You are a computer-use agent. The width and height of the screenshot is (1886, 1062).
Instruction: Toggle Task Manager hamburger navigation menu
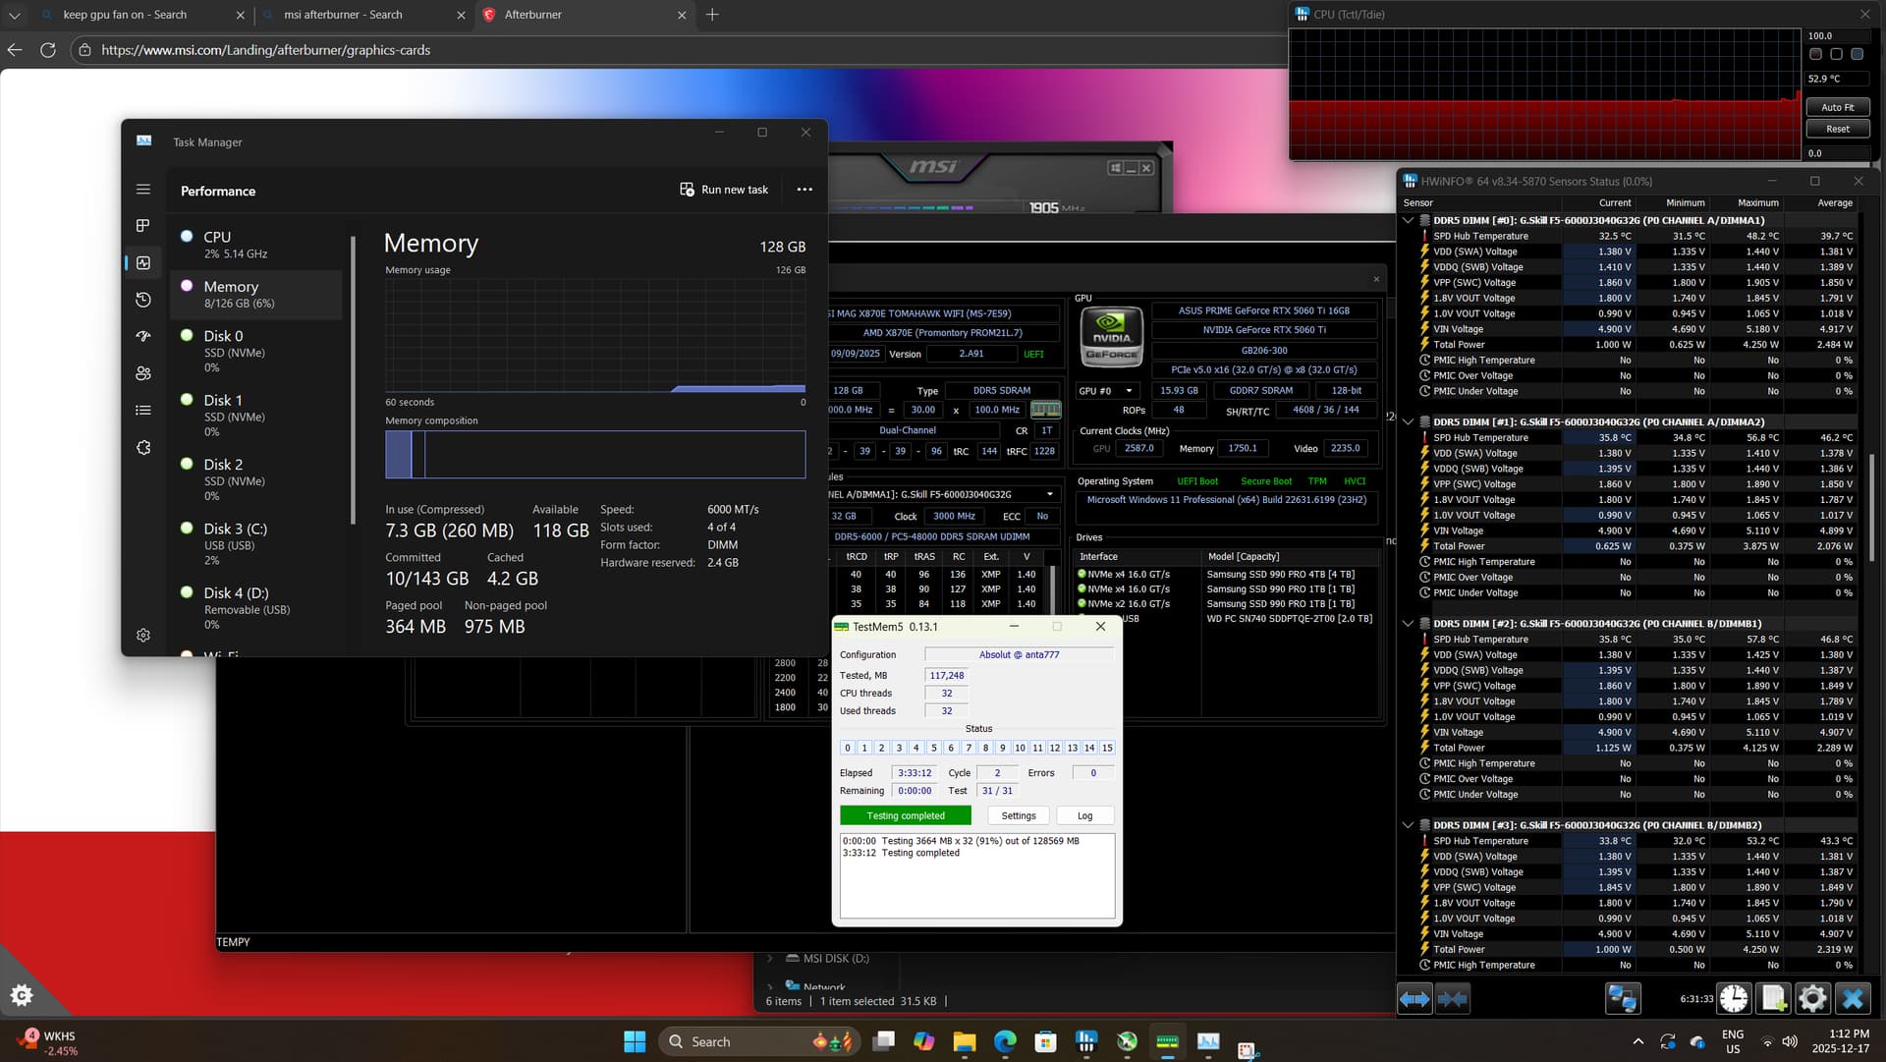point(143,190)
